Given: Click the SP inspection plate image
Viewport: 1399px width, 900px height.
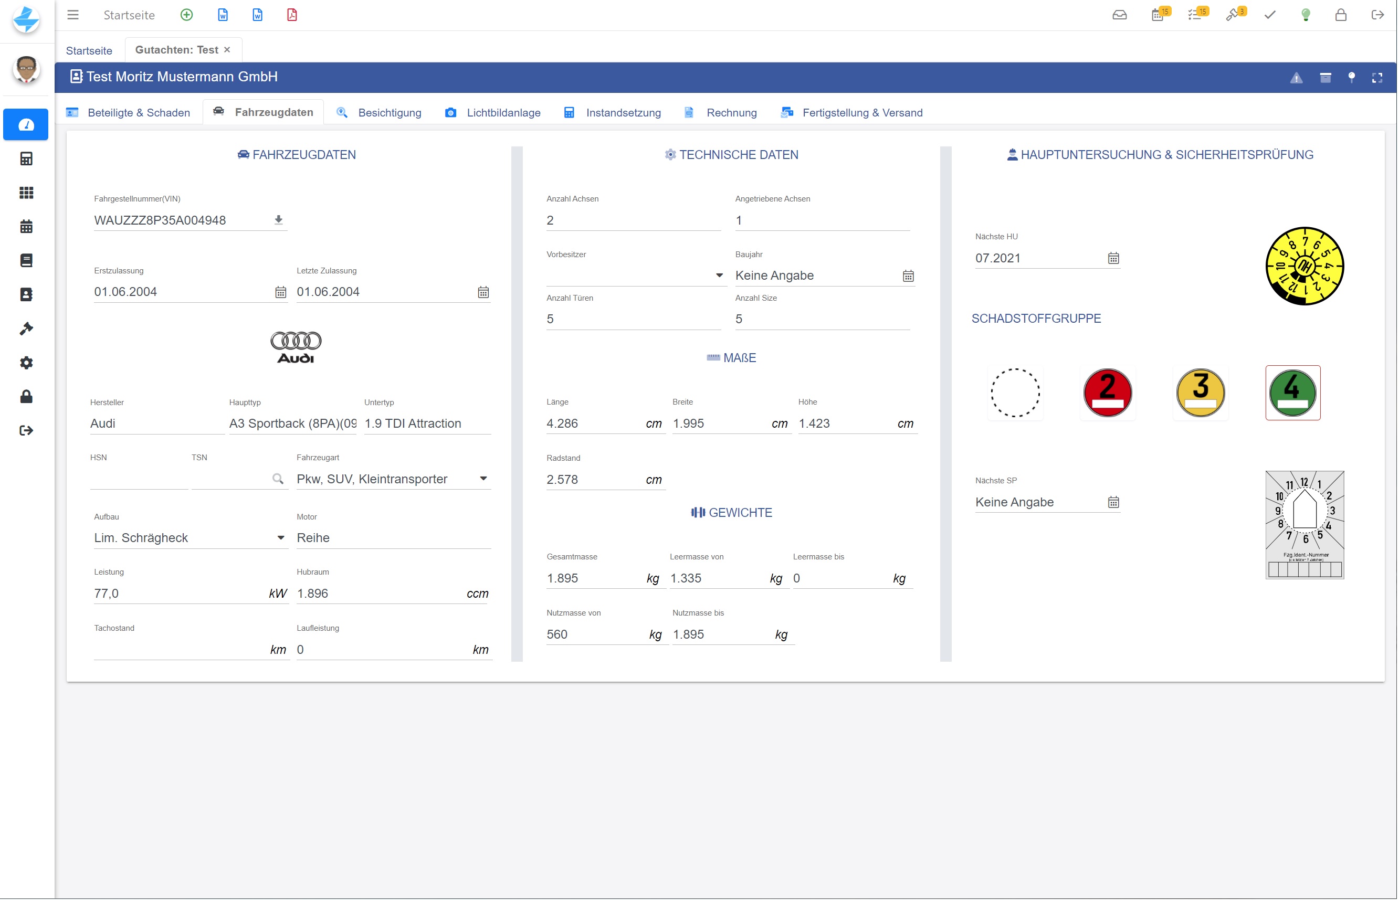Looking at the screenshot, I should [1305, 525].
